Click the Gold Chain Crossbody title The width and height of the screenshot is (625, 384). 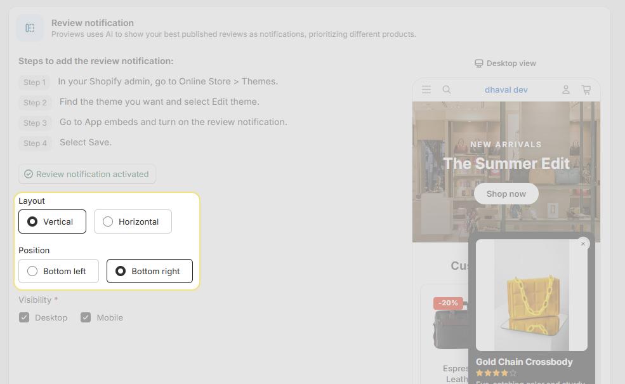click(524, 362)
